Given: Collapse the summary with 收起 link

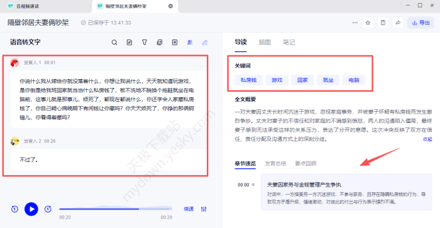Looking at the screenshot, I should pos(427,139).
